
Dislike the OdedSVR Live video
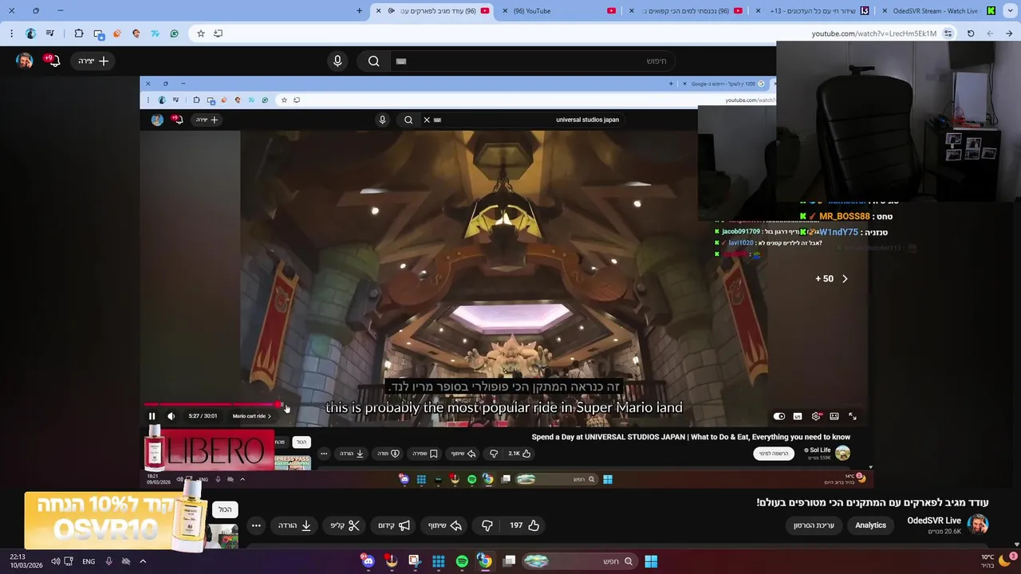coord(487,525)
